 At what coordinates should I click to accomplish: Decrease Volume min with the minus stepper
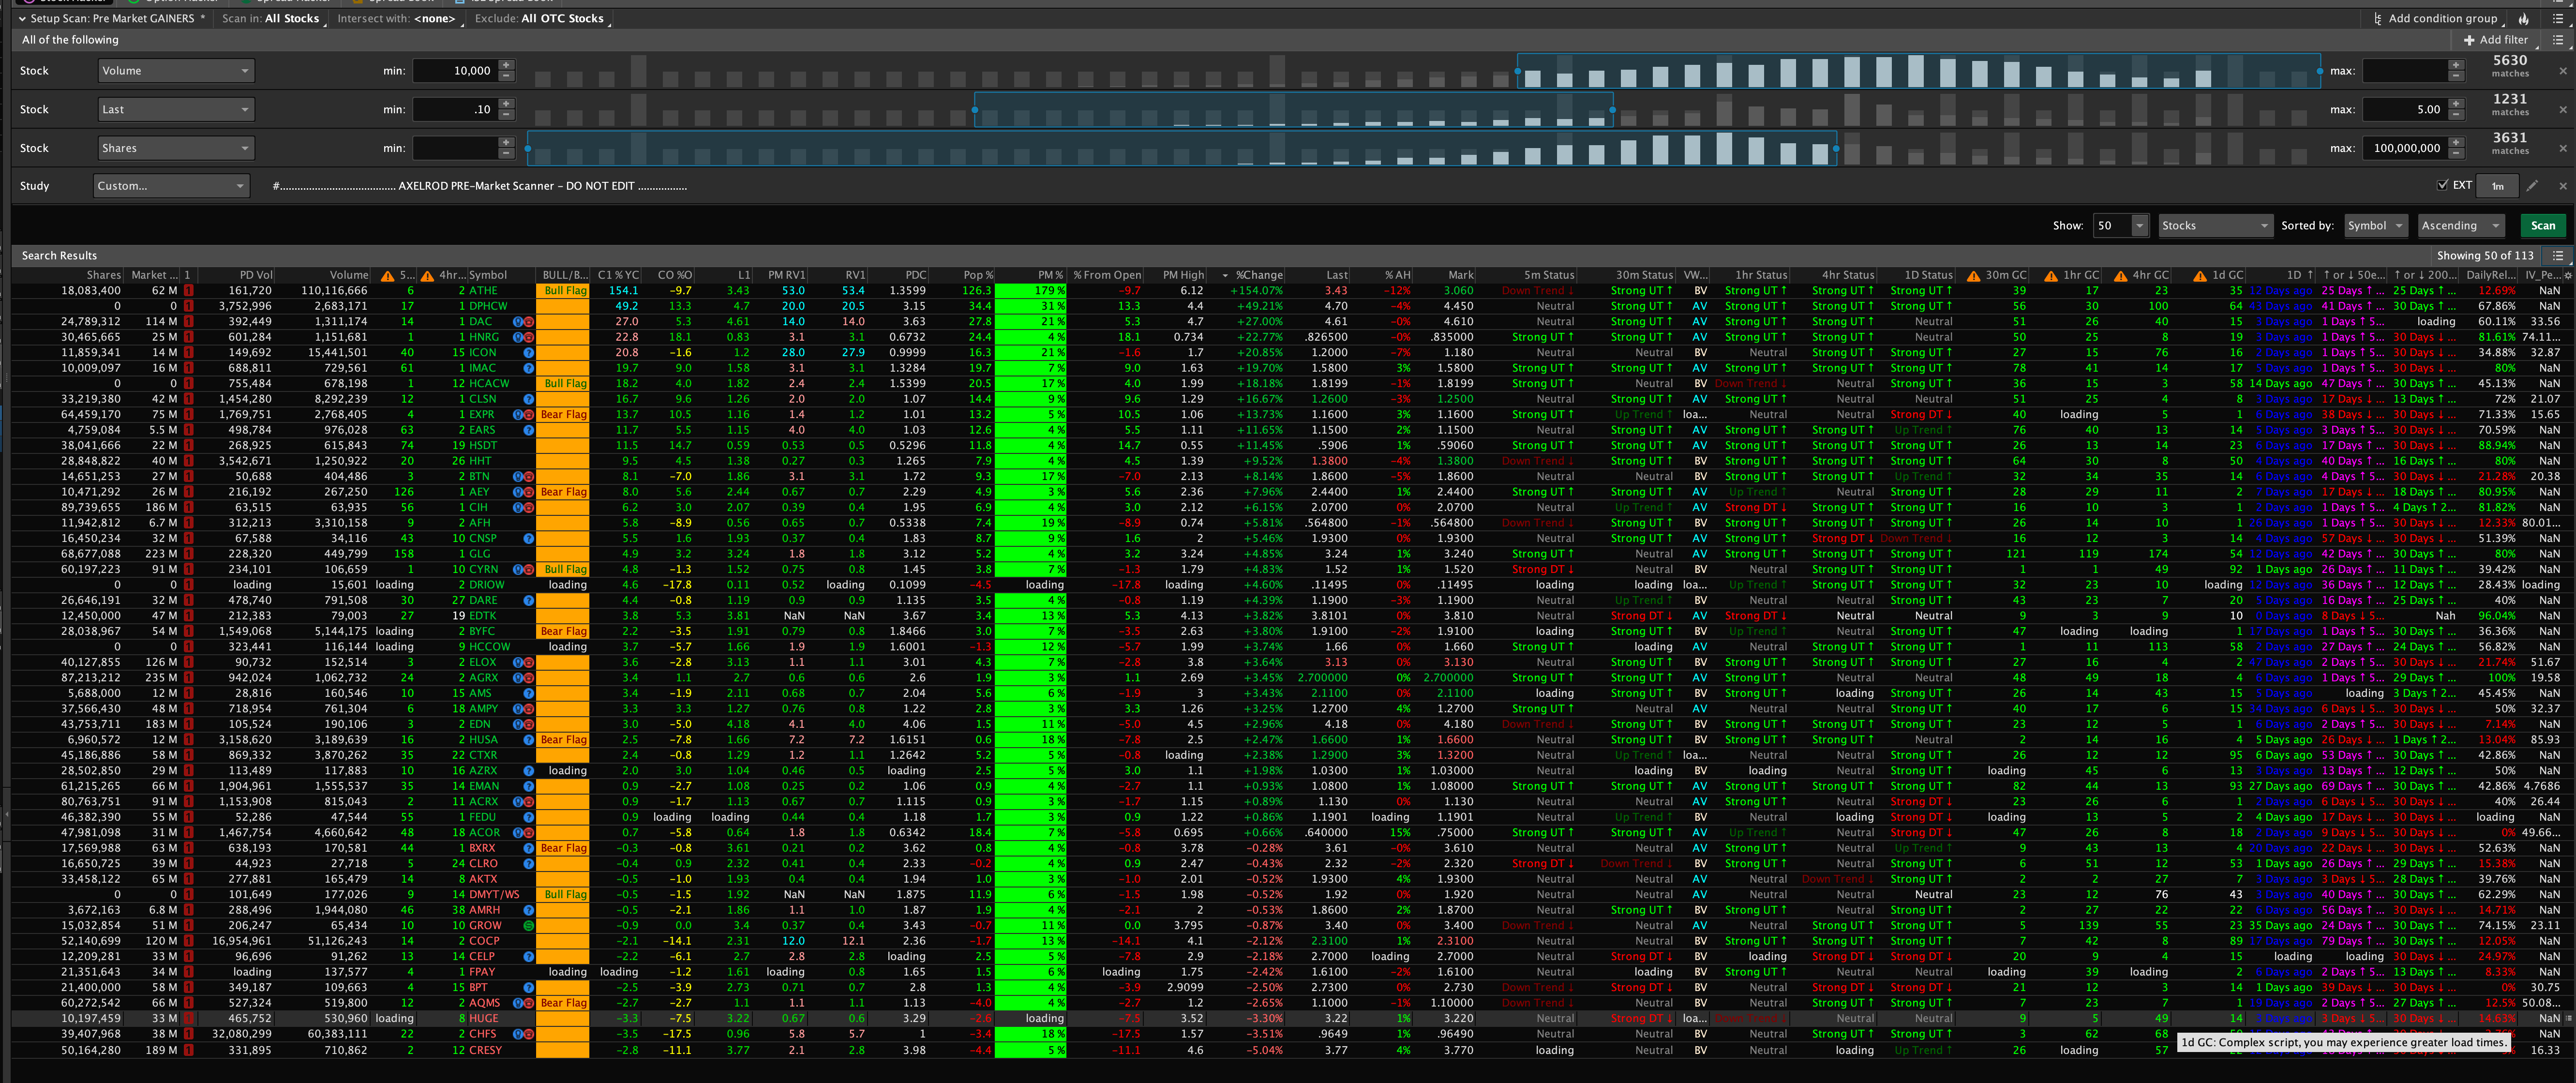point(506,77)
